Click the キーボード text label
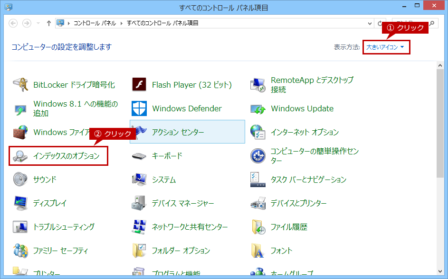Viewport: 448px width, 279px height. [x=167, y=156]
